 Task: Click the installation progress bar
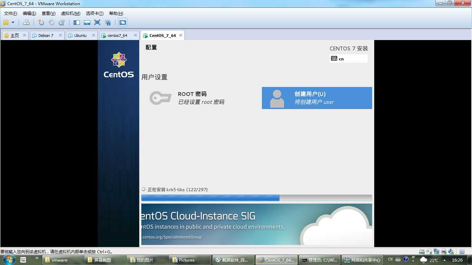pyautogui.click(x=256, y=198)
